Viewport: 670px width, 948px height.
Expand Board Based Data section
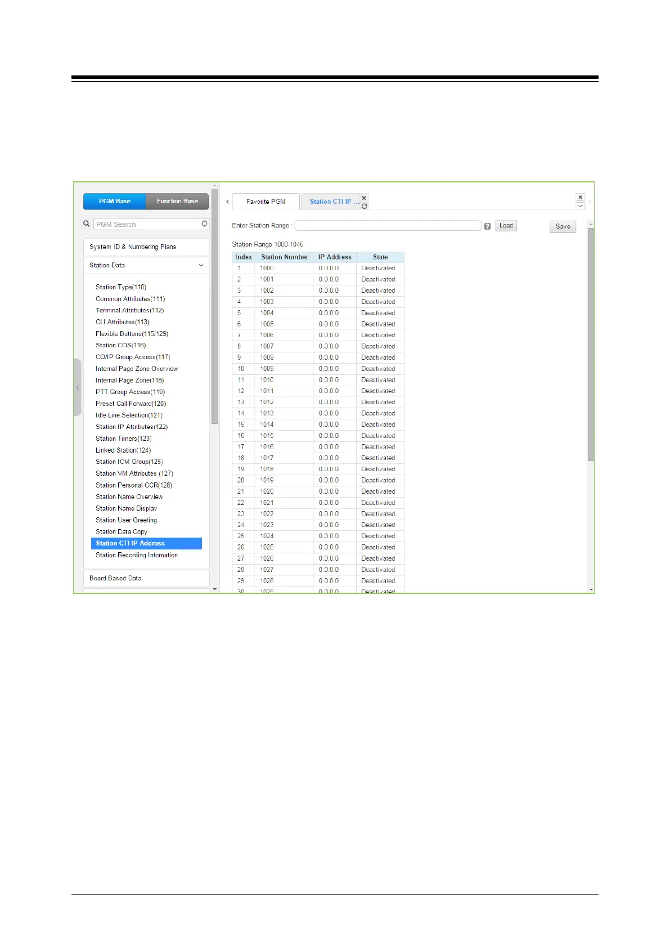coord(146,578)
